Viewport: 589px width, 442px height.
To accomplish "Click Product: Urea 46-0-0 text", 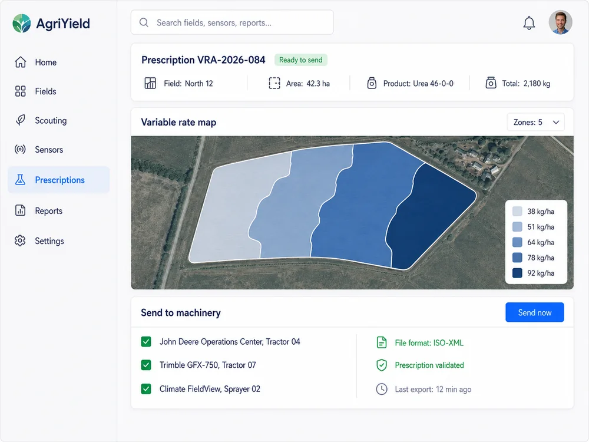I will pos(418,84).
